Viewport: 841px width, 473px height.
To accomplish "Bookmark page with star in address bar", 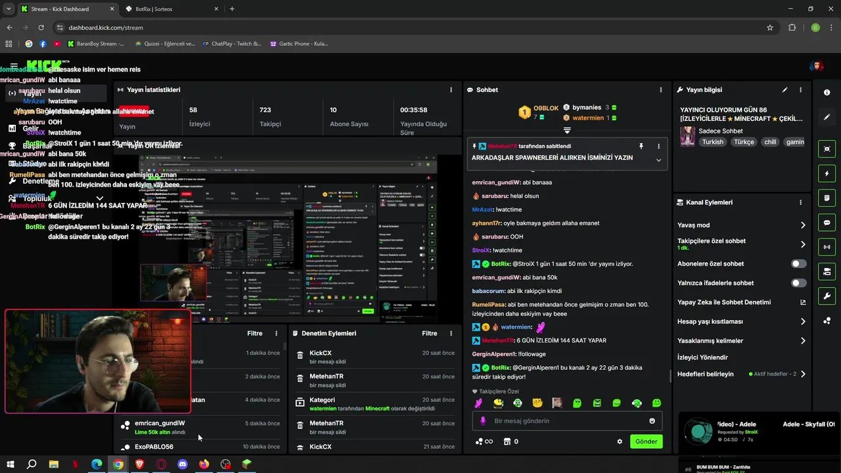I will point(770,28).
